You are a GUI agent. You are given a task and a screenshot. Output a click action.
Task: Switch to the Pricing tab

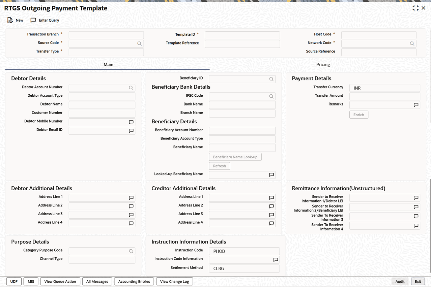323,64
